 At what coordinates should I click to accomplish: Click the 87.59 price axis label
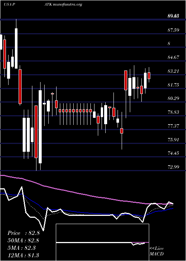[x=173, y=30]
